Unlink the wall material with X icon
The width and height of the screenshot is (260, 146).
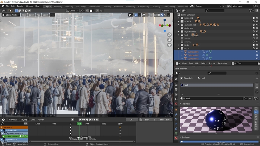click(x=247, y=98)
